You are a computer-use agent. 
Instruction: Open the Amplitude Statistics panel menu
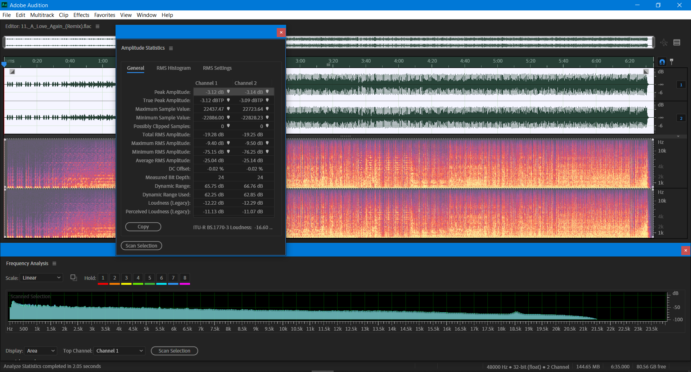[171, 48]
